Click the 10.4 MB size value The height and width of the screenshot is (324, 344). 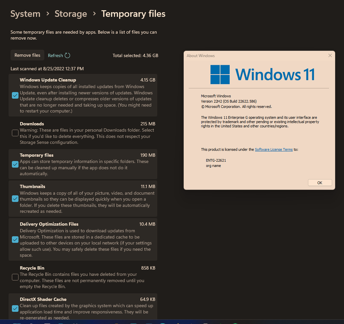pos(147,224)
